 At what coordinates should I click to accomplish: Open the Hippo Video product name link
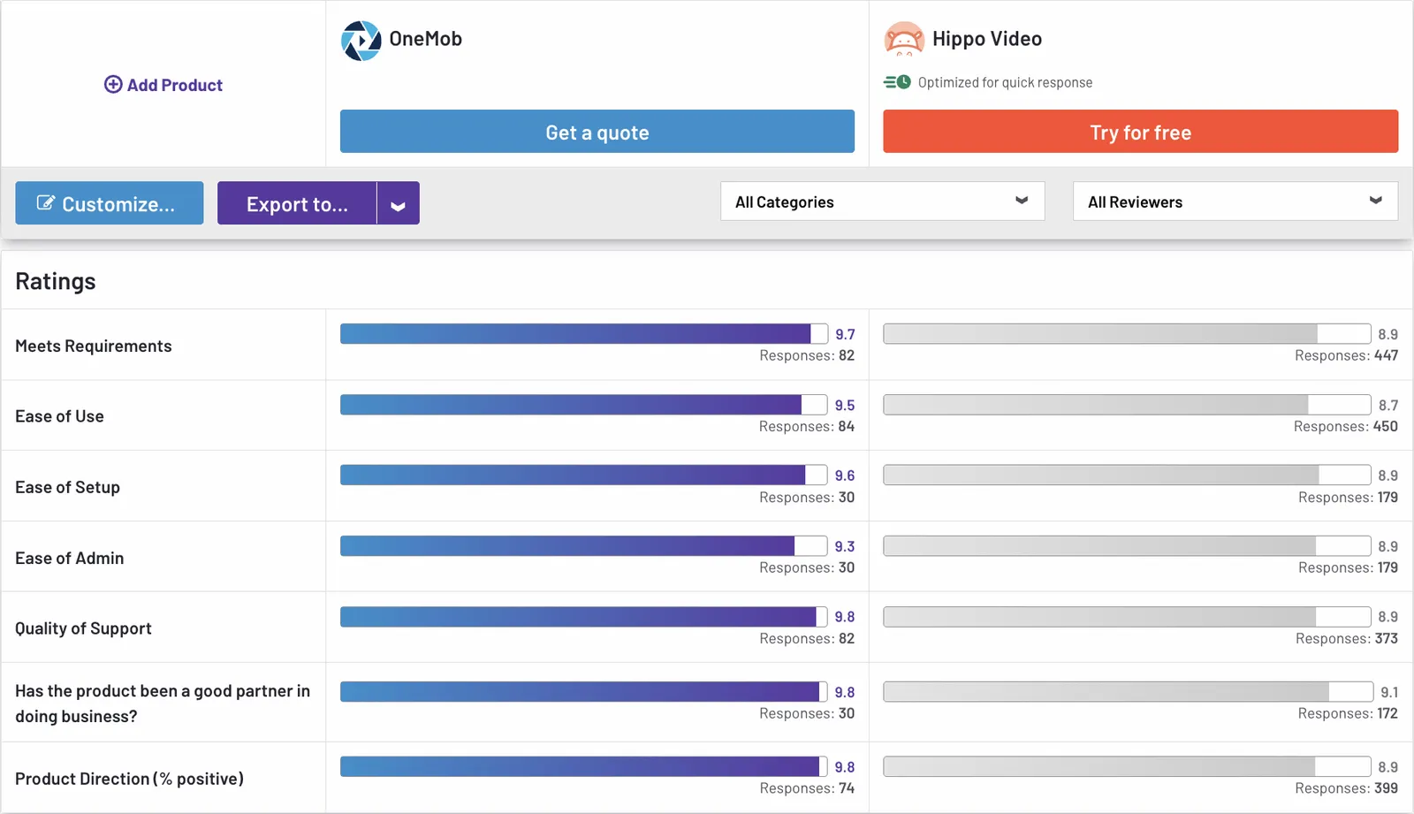(987, 39)
